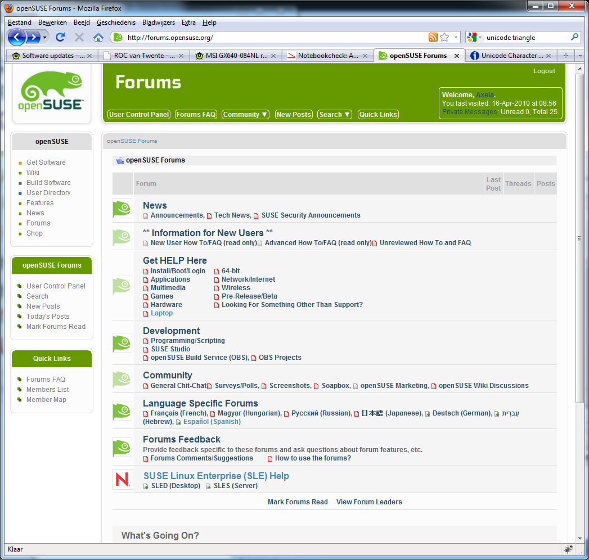
Task: Go forward with the forward arrow button
Action: pyautogui.click(x=33, y=37)
